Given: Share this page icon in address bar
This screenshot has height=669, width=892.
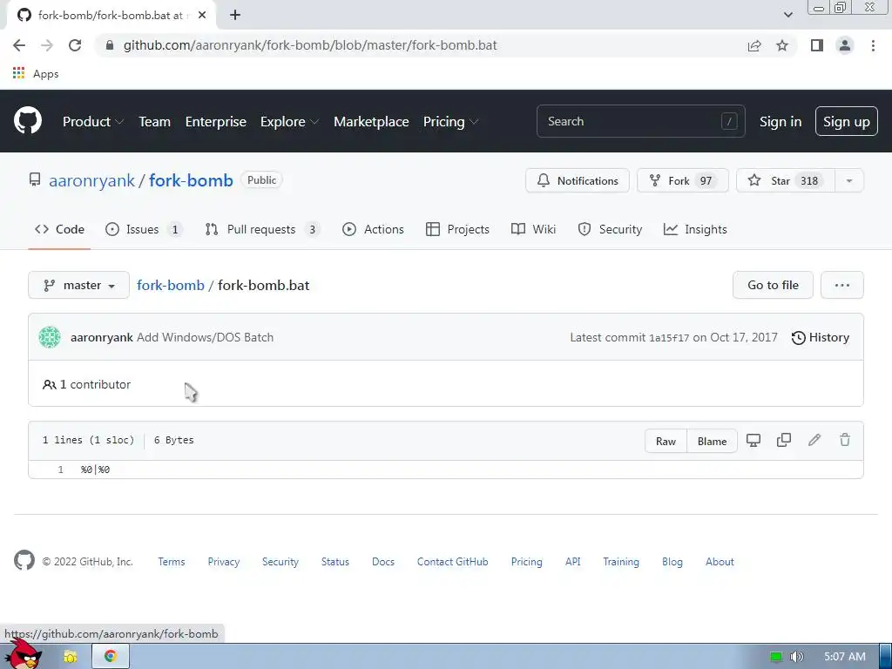Looking at the screenshot, I should click(754, 45).
